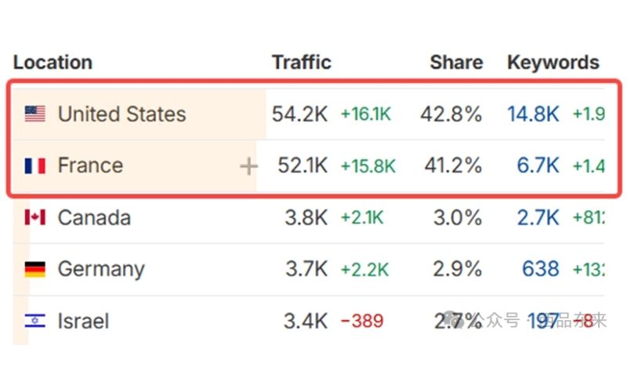The image size is (627, 392).
Task: Click the Location column header
Action: click(x=53, y=63)
